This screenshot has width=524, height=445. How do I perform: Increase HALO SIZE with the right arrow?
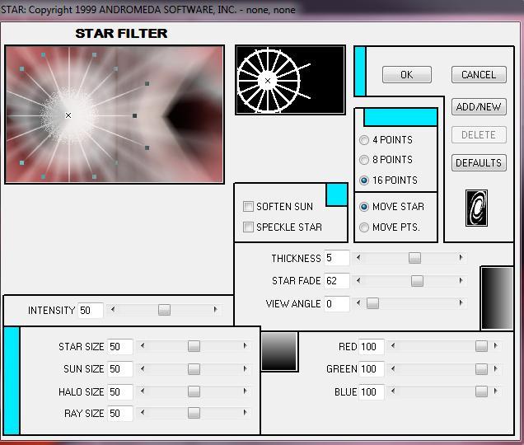tap(246, 391)
